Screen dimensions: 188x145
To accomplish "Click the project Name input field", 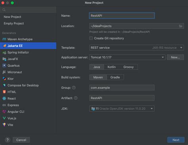I will click(x=122, y=15).
